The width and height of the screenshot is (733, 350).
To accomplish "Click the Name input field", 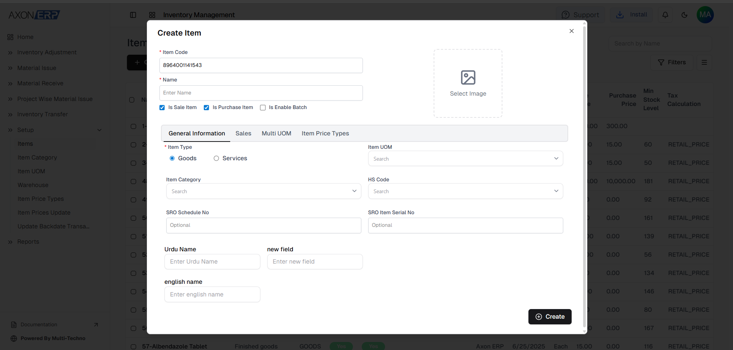I will [261, 93].
